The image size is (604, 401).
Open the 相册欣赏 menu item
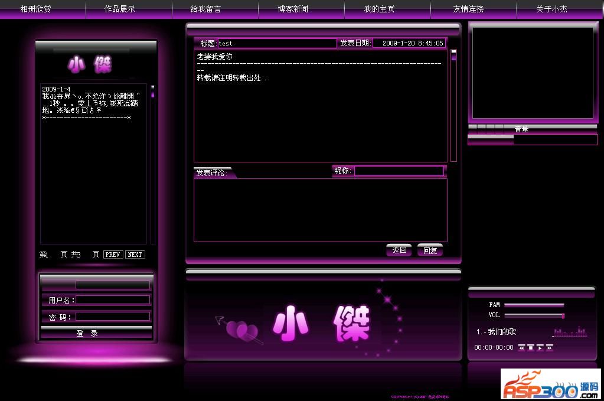coord(36,9)
